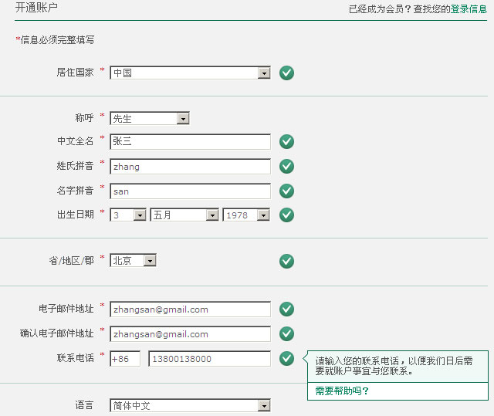Click the +86 country code field
Screen dimensions: 494x416
click(x=125, y=359)
